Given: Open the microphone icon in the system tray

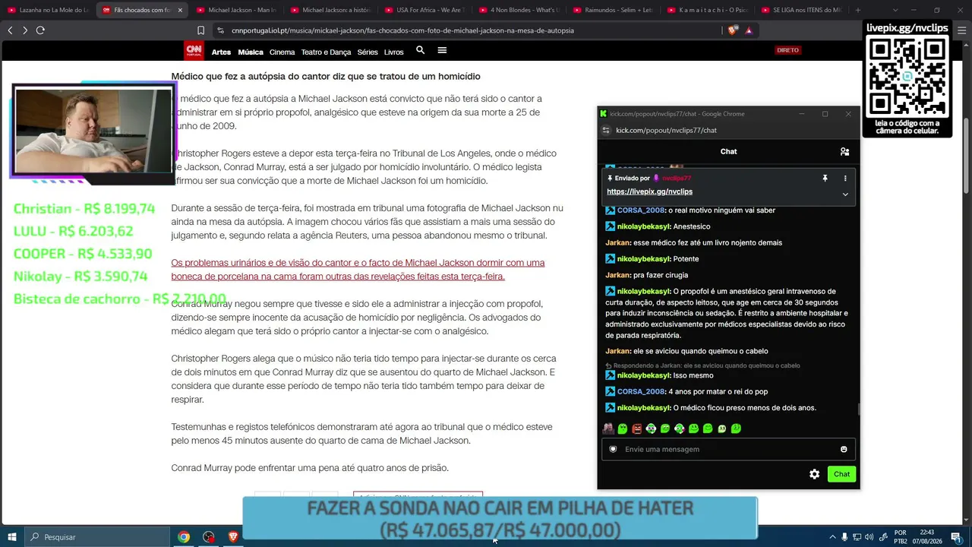Looking at the screenshot, I should click(844, 537).
